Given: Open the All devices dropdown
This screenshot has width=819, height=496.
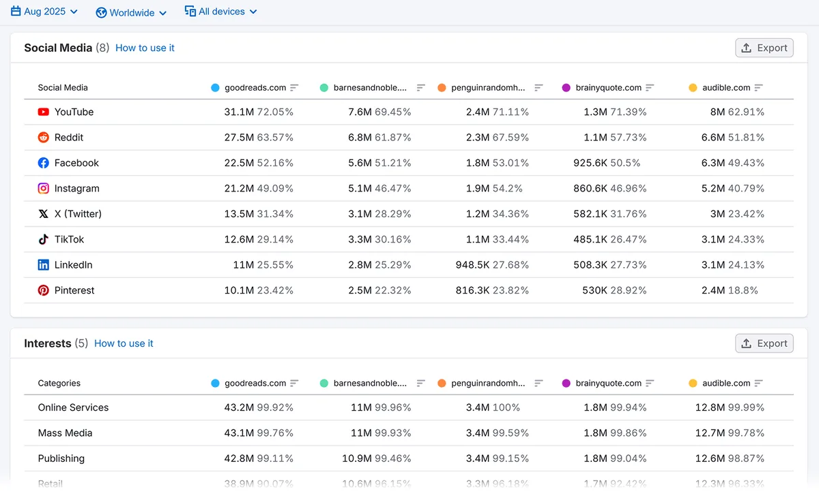Looking at the screenshot, I should click(x=221, y=12).
